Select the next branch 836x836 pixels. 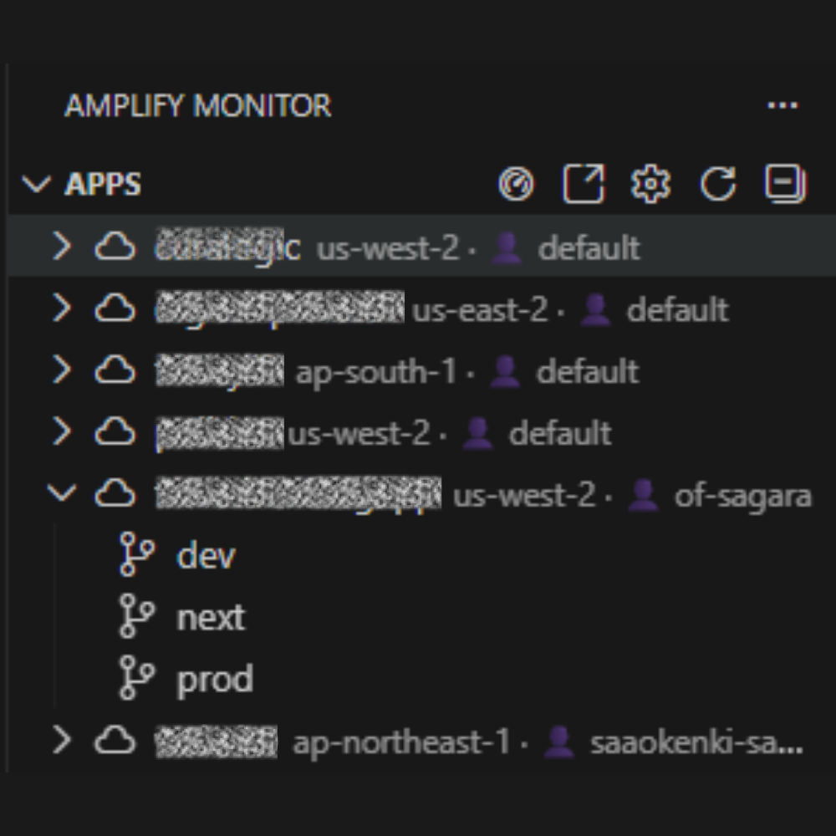tap(210, 617)
